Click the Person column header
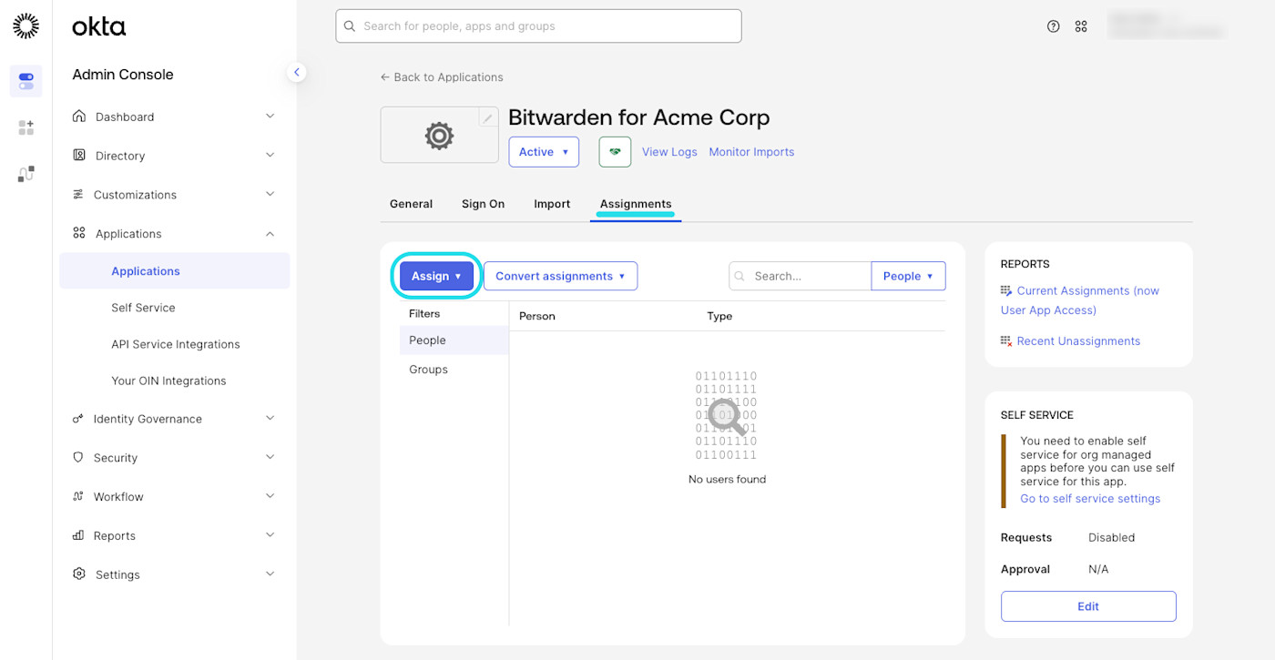This screenshot has width=1275, height=660. pos(537,316)
